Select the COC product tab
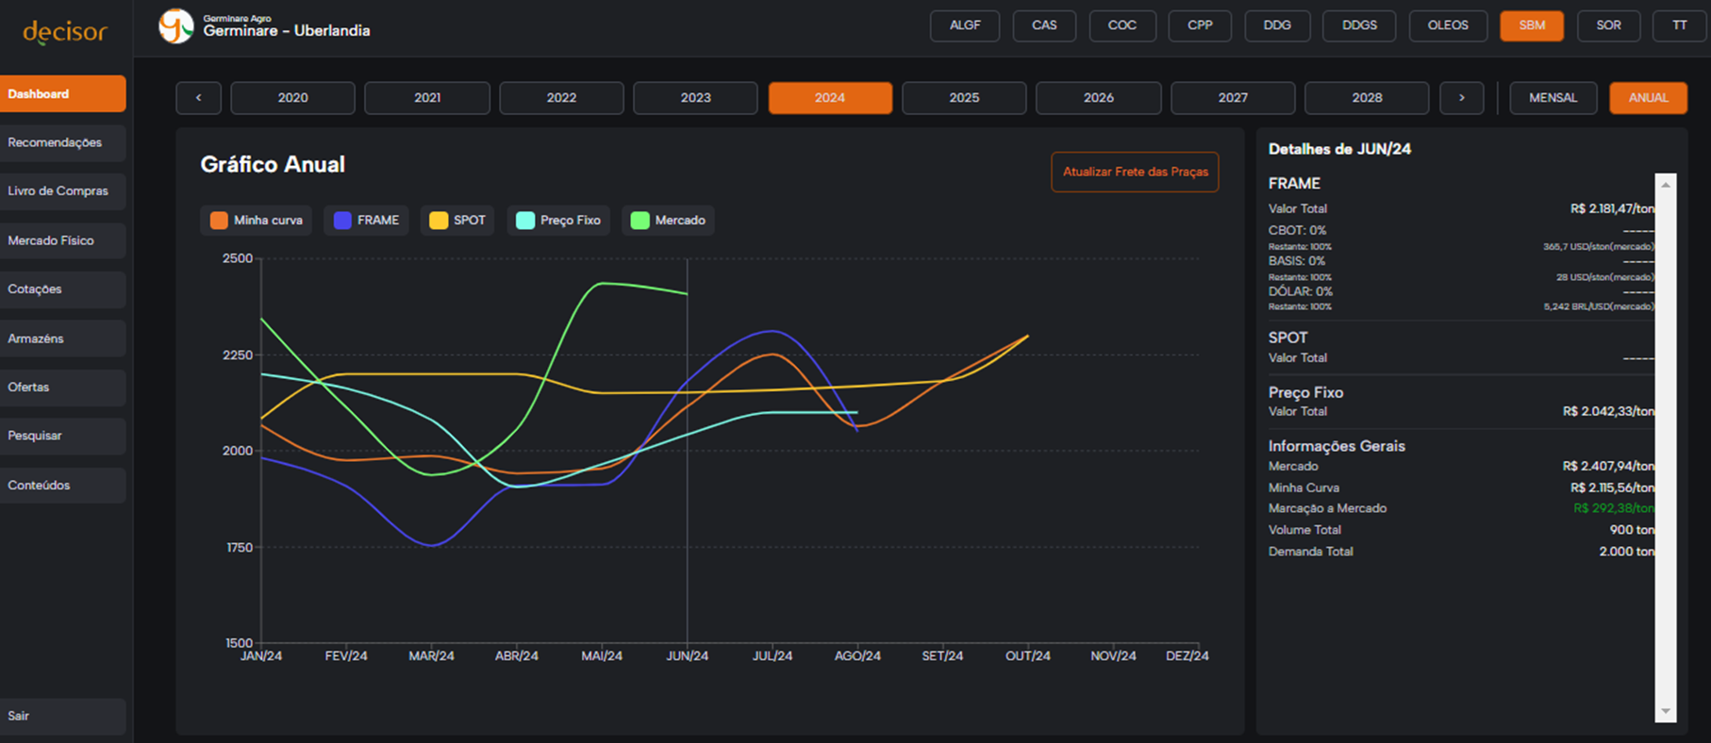The image size is (1711, 743). (1121, 25)
